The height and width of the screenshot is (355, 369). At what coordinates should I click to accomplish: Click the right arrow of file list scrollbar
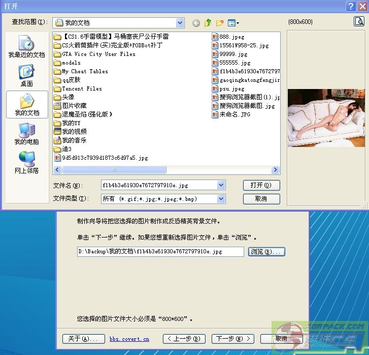click(x=276, y=170)
